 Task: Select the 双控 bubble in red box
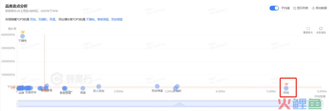click(x=286, y=88)
